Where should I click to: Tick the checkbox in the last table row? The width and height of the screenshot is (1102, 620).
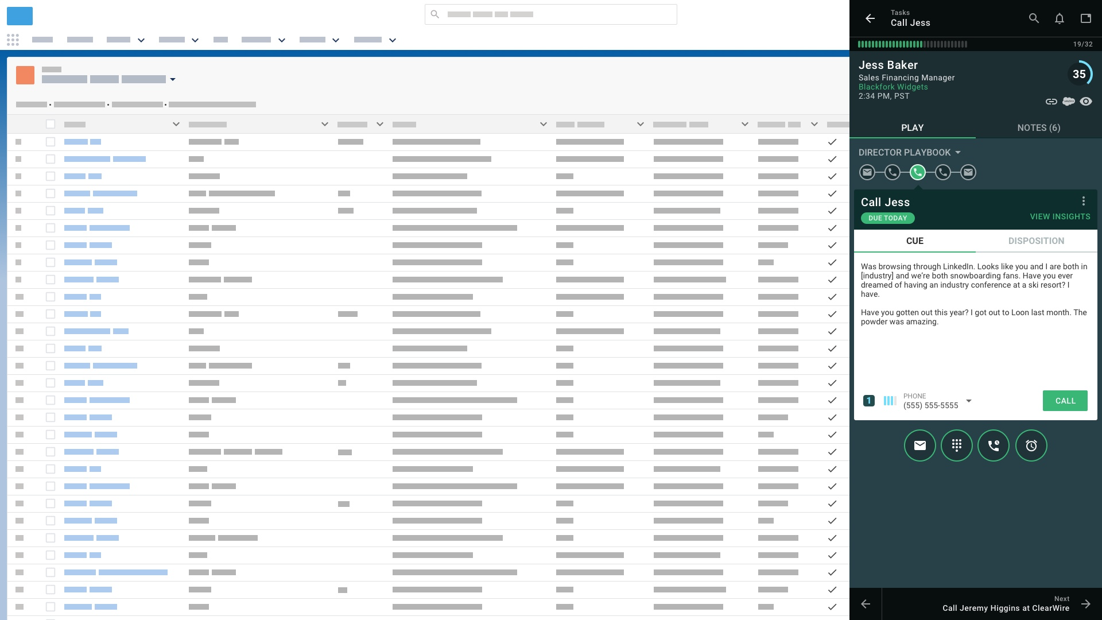coord(51,607)
